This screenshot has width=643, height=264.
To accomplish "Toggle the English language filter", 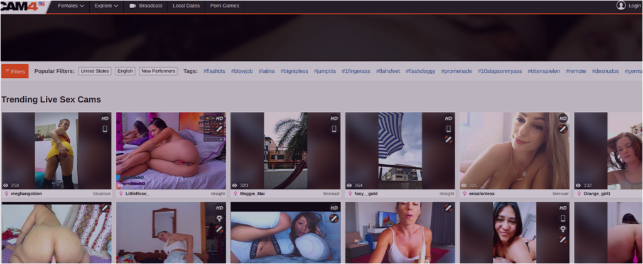I will point(125,71).
